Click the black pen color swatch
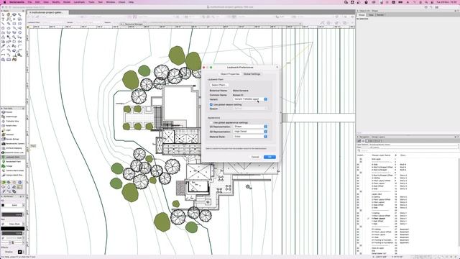Screen dimensions: 460x259 click(13, 229)
